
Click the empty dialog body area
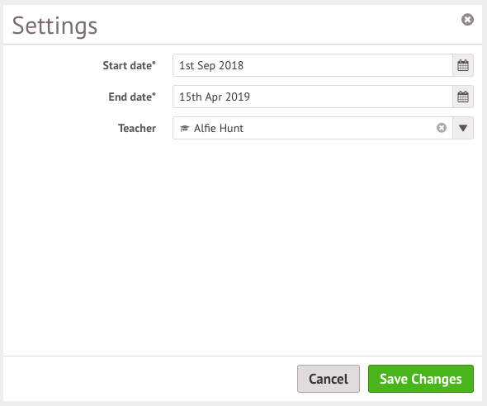[x=242, y=247]
